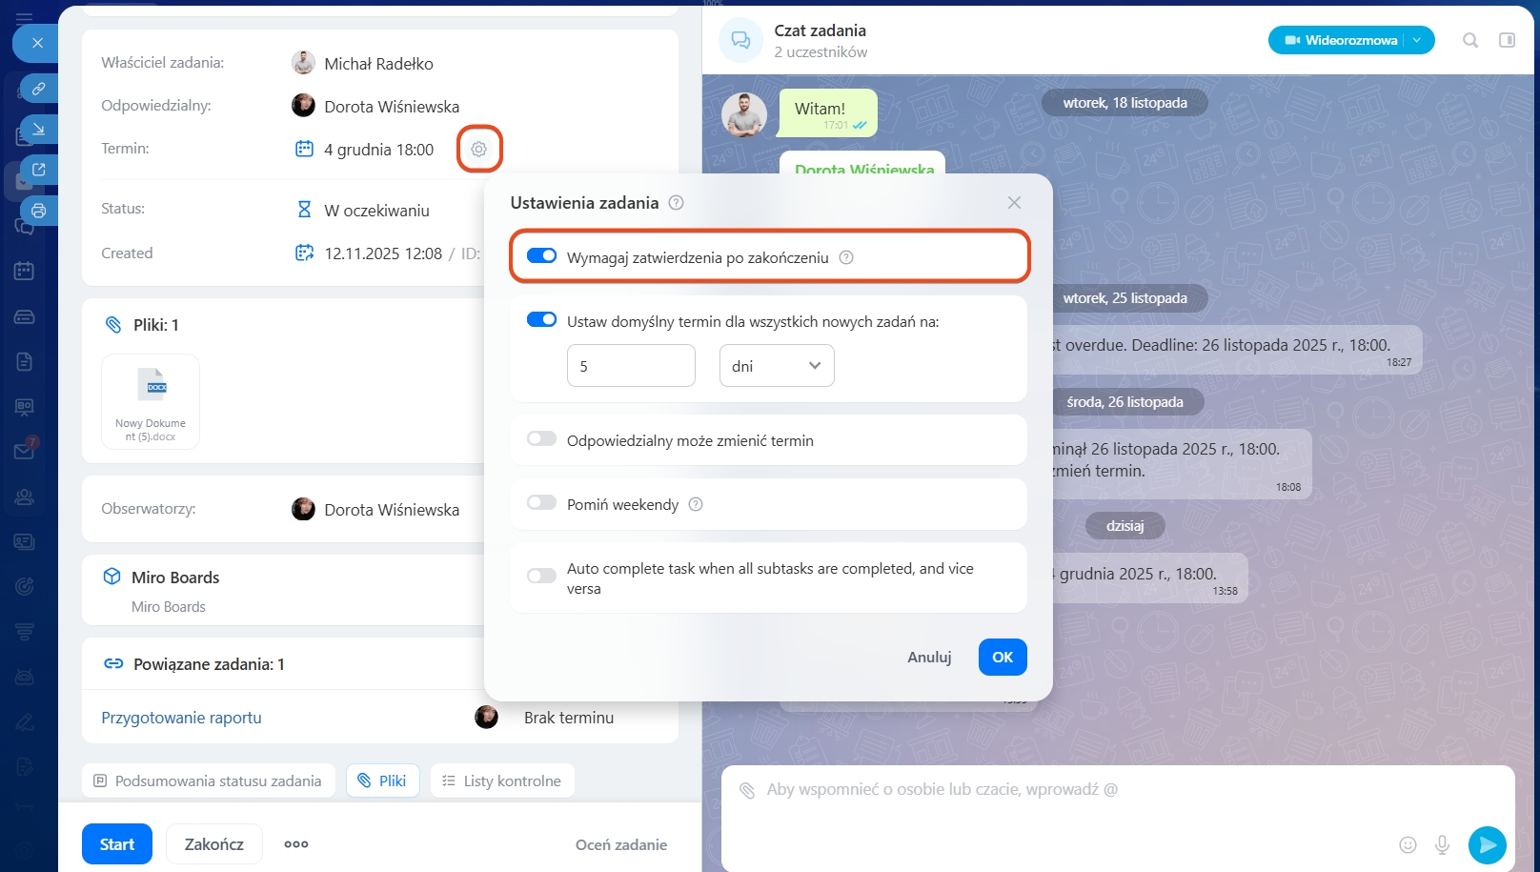
Task: Open the Nowy Dokument (5).docx file thumbnail
Action: click(x=151, y=401)
